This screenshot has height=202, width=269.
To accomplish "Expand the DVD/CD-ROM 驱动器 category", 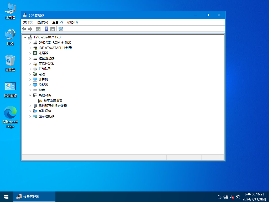I will tap(30, 42).
